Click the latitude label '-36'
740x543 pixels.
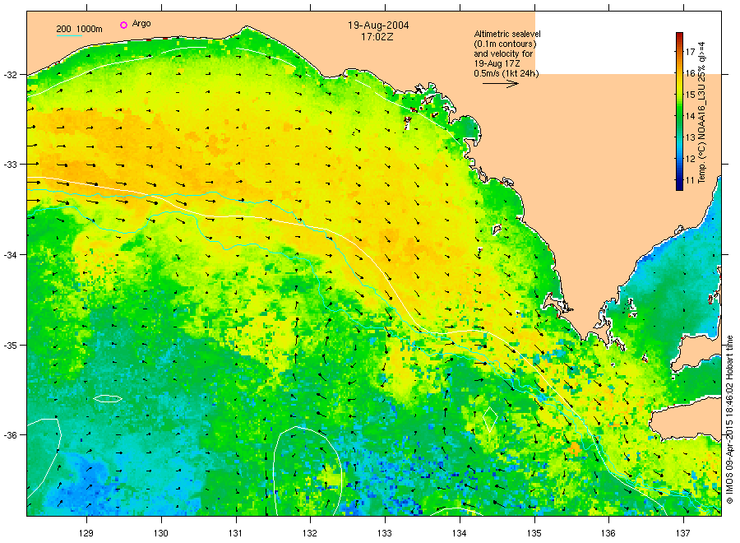click(10, 435)
